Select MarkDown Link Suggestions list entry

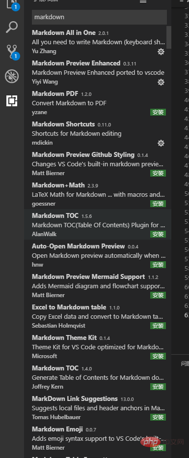click(98, 407)
